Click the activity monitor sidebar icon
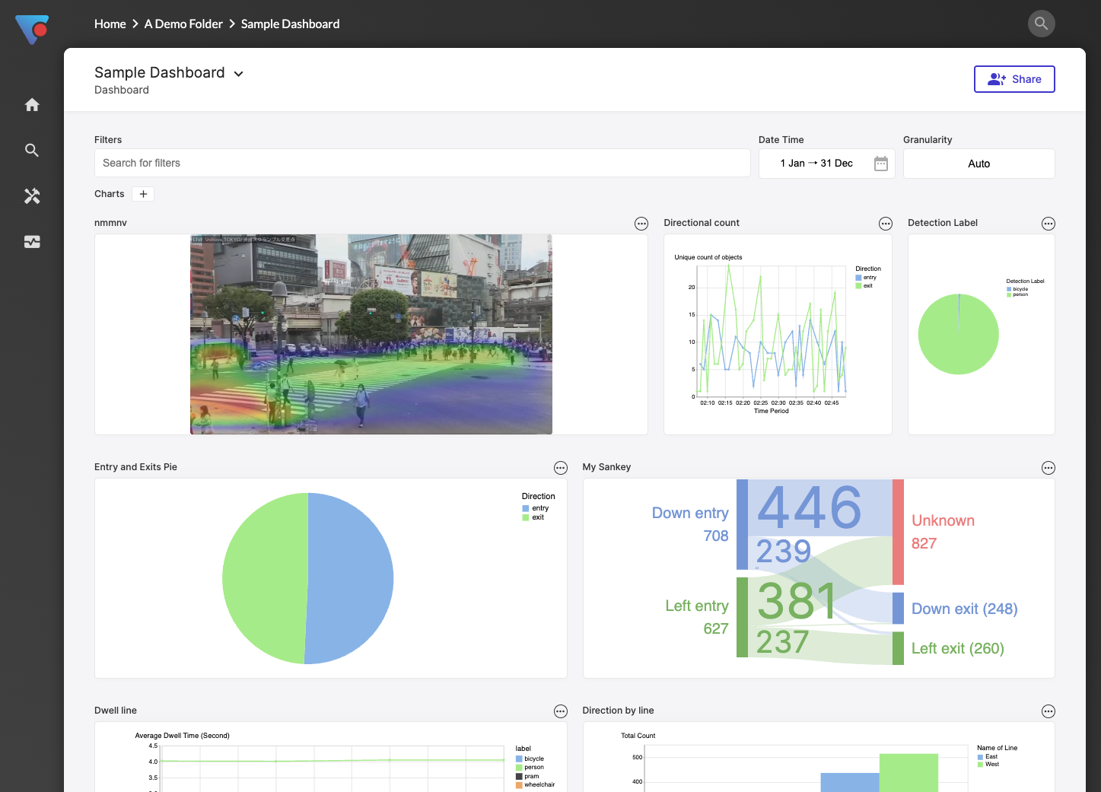 pyautogui.click(x=32, y=242)
